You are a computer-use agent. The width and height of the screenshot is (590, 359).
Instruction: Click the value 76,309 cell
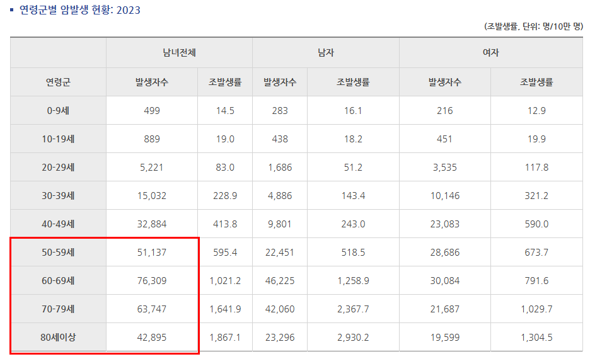tap(152, 281)
